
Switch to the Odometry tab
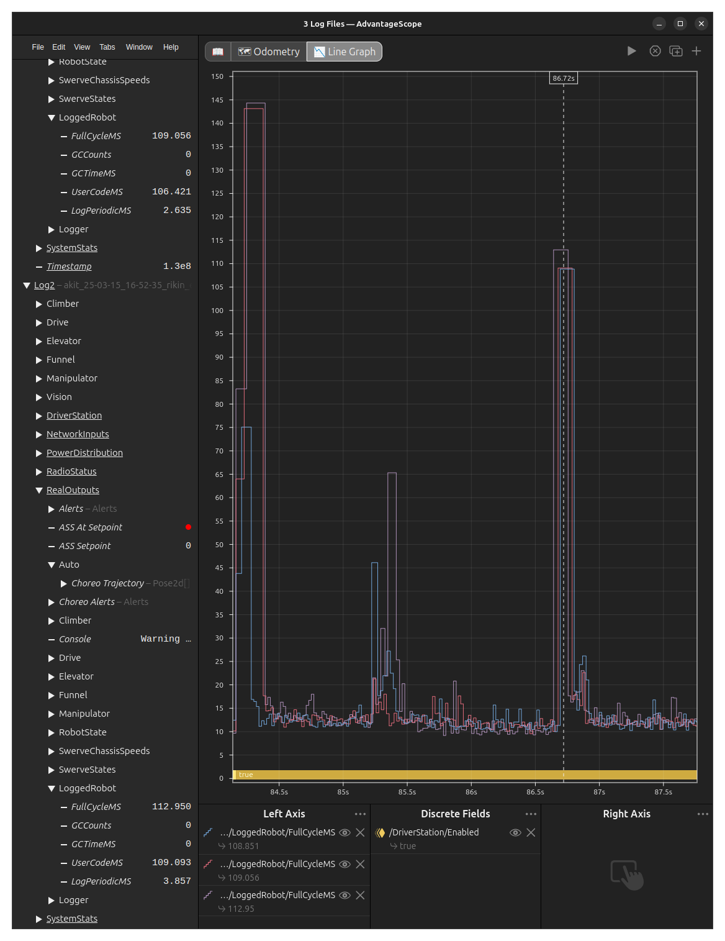click(269, 52)
